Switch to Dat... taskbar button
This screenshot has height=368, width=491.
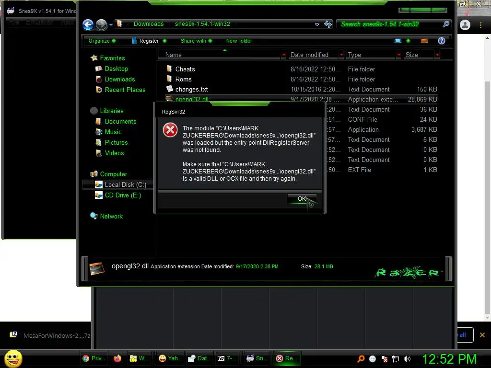click(x=199, y=358)
